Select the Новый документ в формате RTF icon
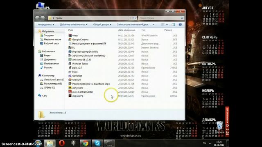 coord(70,44)
